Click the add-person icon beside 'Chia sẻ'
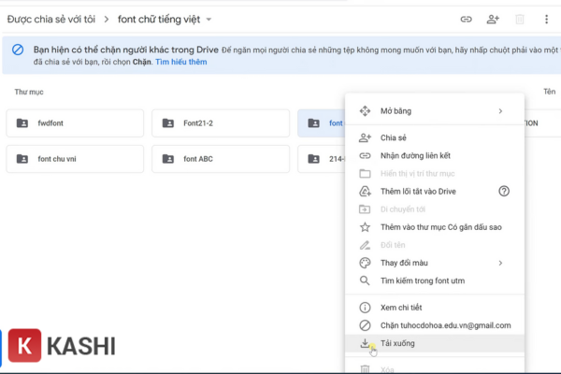Image resolution: width=561 pixels, height=374 pixels. (365, 137)
